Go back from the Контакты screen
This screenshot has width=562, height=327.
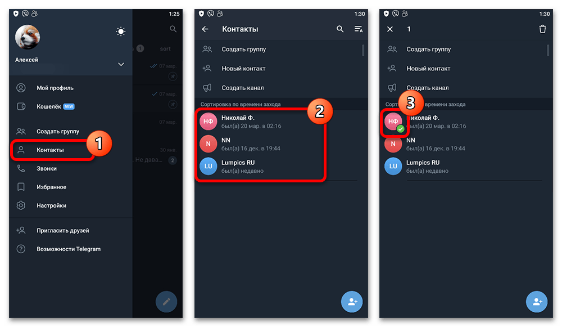[205, 29]
